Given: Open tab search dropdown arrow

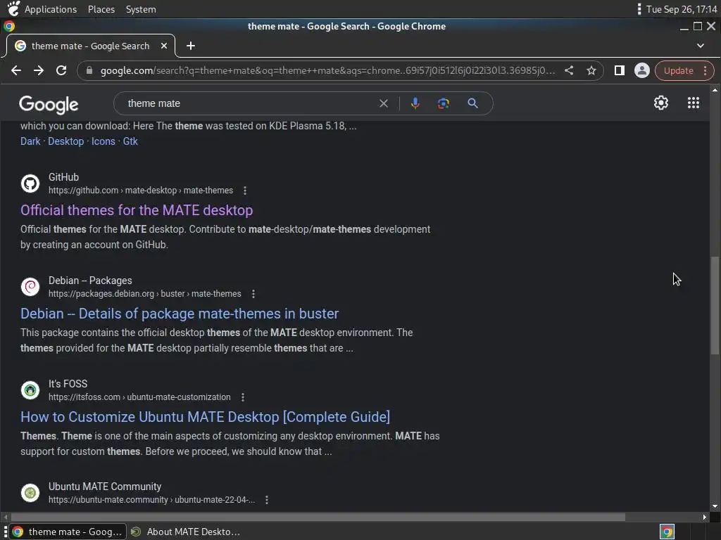Looking at the screenshot, I should [701, 46].
